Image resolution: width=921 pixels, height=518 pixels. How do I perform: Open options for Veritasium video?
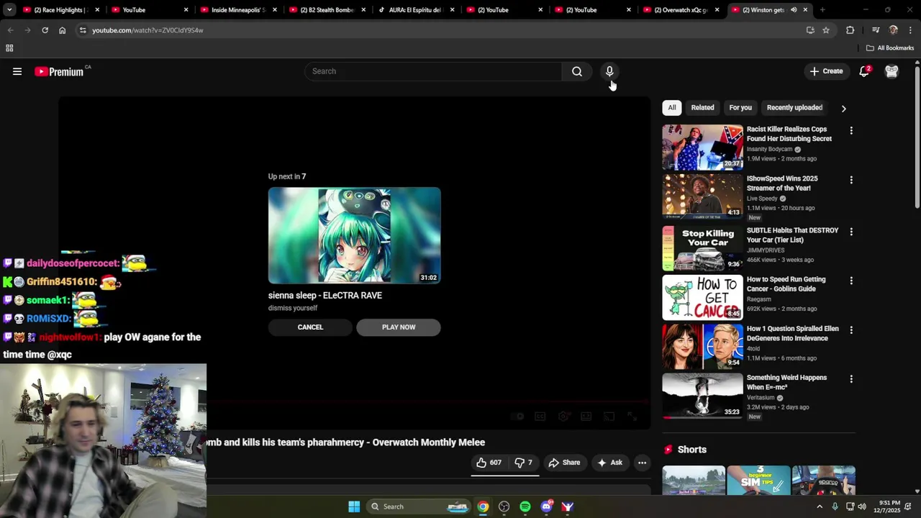[x=851, y=379]
